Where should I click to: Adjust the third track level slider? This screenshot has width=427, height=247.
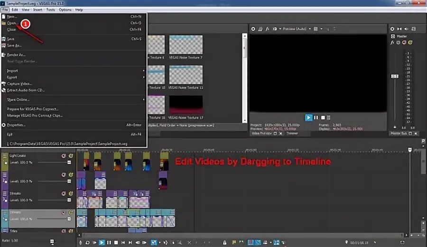[69, 200]
